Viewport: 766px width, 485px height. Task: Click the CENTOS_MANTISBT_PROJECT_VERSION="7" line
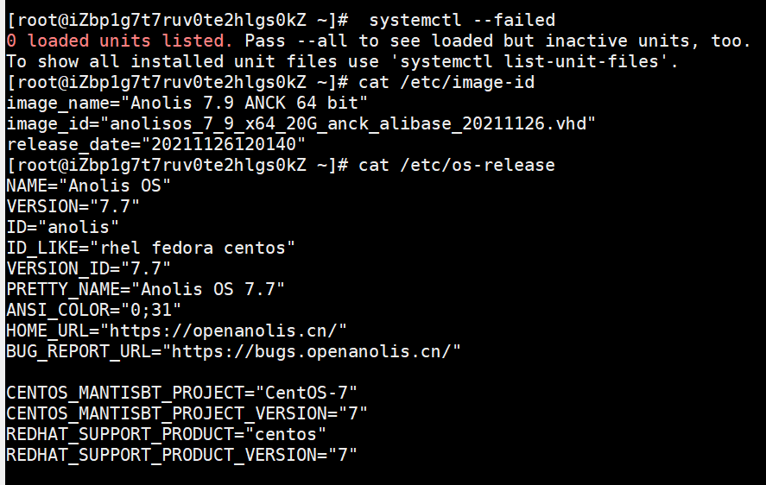pos(187,413)
